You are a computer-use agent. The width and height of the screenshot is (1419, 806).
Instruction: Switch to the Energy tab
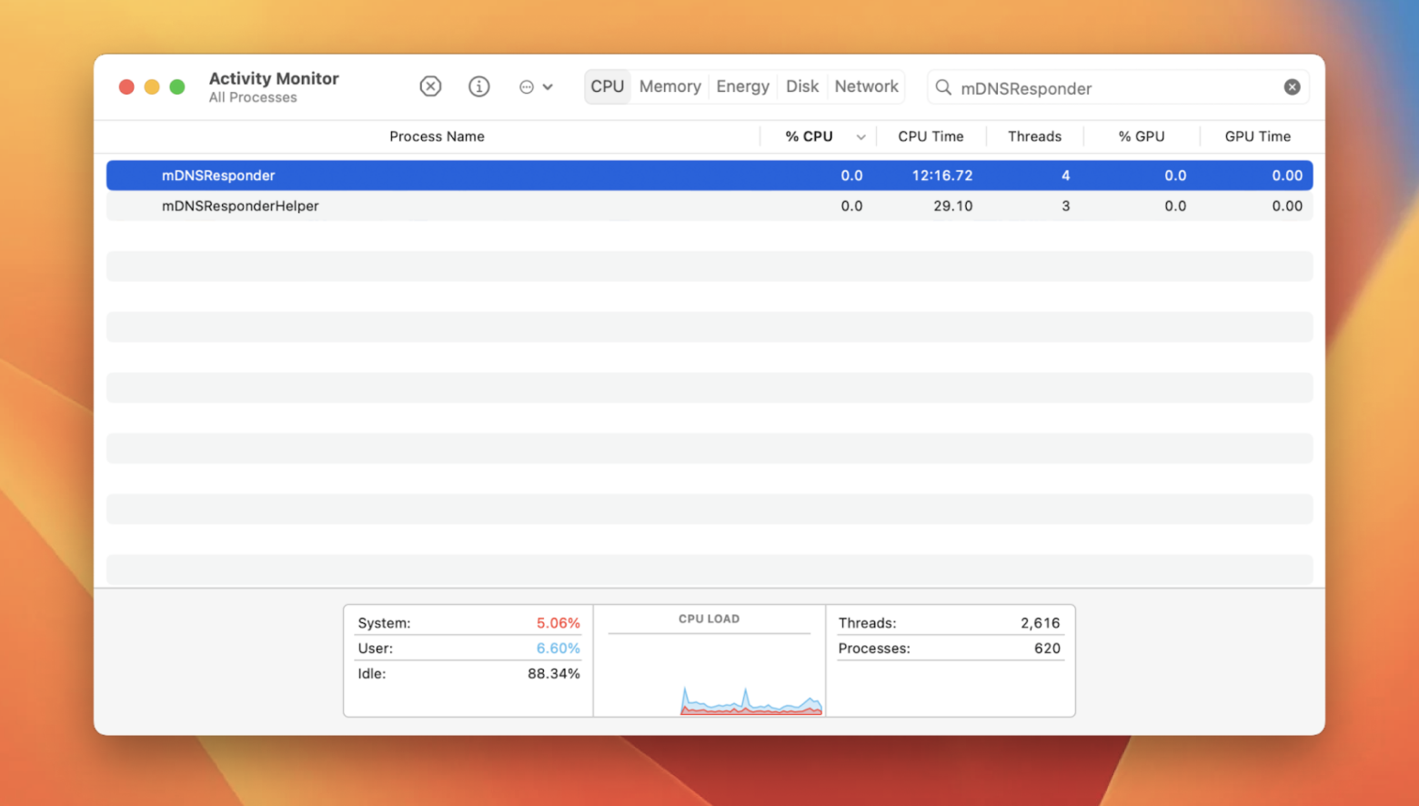[742, 86]
